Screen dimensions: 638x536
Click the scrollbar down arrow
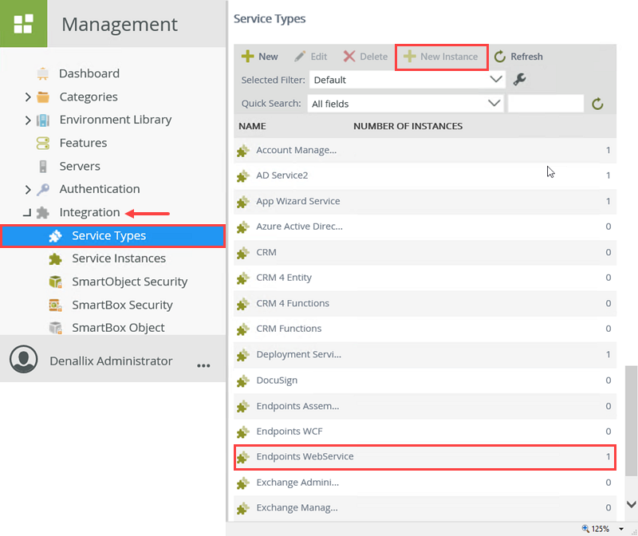pyautogui.click(x=631, y=504)
